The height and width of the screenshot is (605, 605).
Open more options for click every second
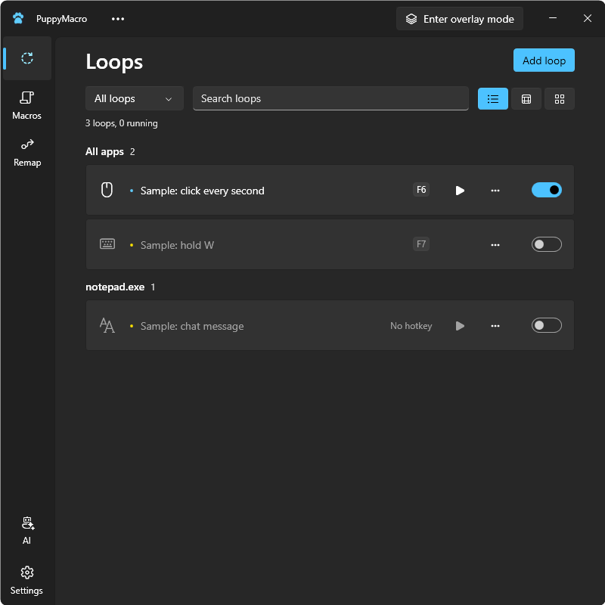[495, 191]
